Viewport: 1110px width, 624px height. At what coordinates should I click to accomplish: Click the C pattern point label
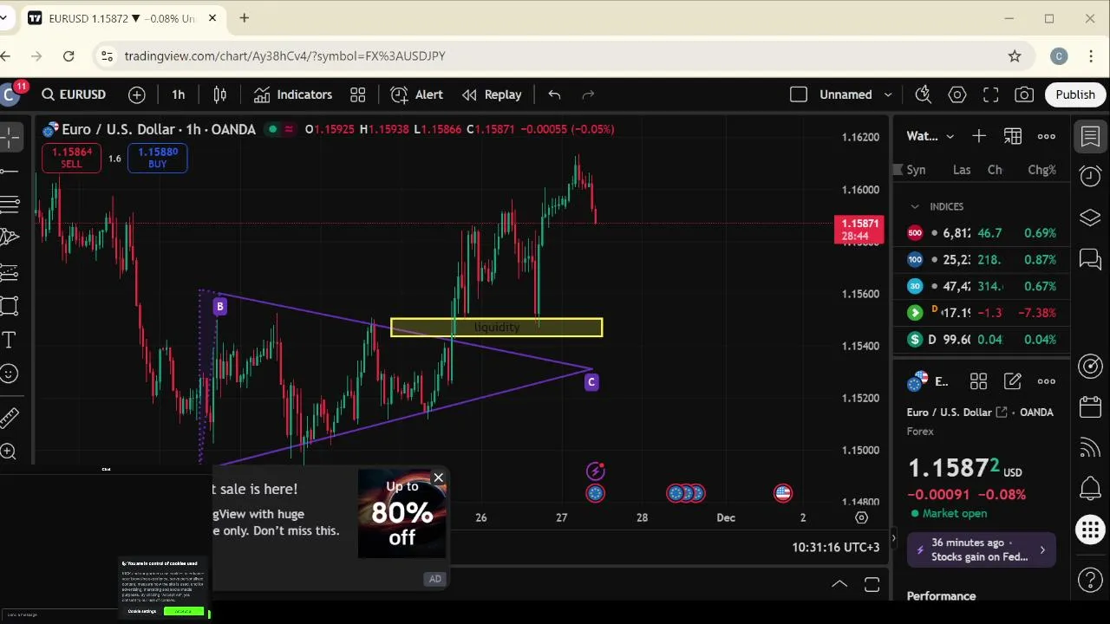tap(591, 382)
